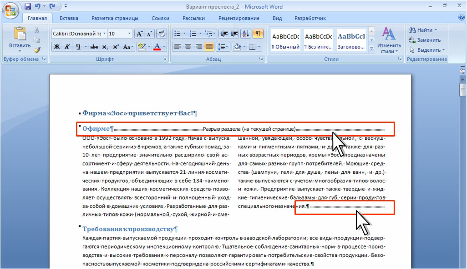
Task: Expand the Выделить selection dropdown
Action: 443,50
